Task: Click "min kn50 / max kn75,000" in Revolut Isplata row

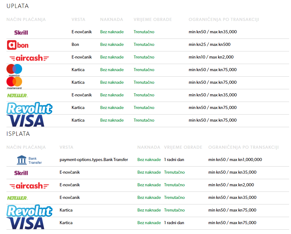Action: (x=232, y=210)
